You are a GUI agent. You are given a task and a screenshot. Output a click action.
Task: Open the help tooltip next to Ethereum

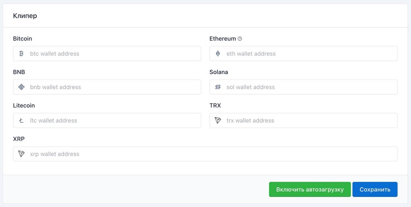(240, 39)
